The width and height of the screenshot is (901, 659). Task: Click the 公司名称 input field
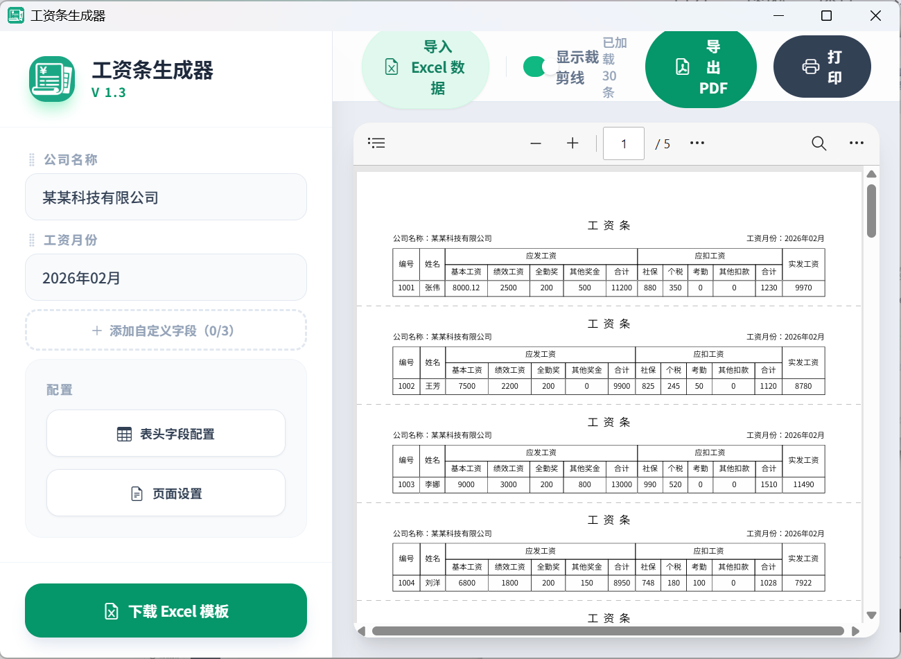[x=166, y=197]
